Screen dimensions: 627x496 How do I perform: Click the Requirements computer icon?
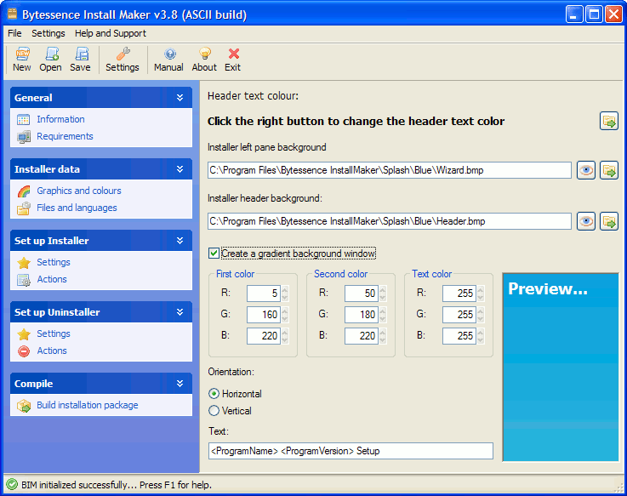pyautogui.click(x=24, y=137)
